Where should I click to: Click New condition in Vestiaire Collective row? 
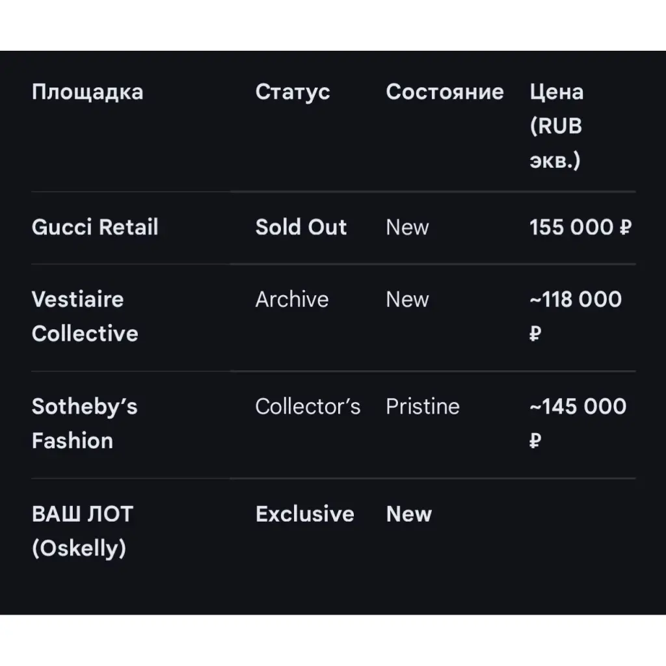tap(407, 299)
